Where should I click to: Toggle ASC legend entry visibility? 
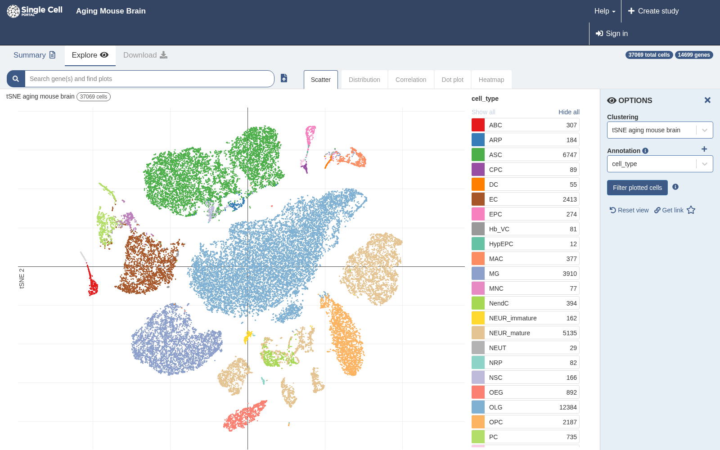coord(526,155)
